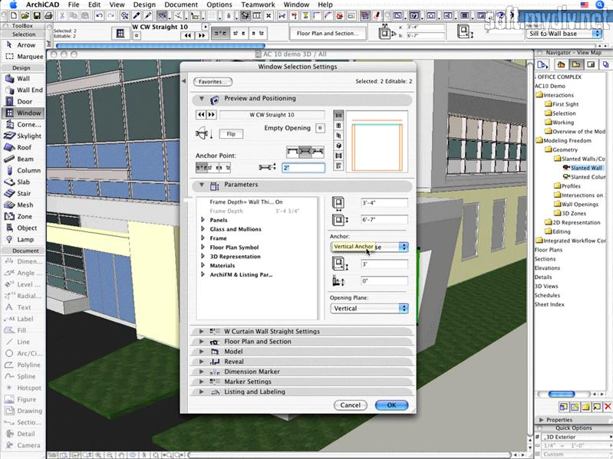
Task: Expand the Panels parameter group
Action: 203,220
